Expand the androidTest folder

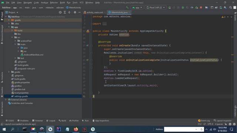click(x=15, y=41)
